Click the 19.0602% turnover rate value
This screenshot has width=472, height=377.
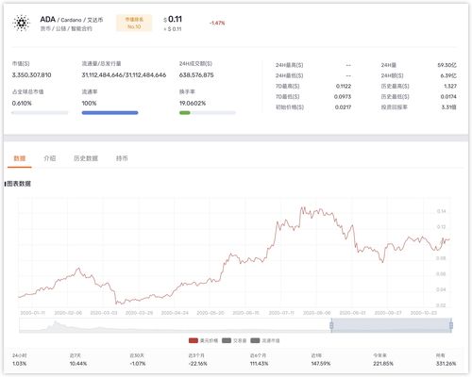click(x=193, y=103)
